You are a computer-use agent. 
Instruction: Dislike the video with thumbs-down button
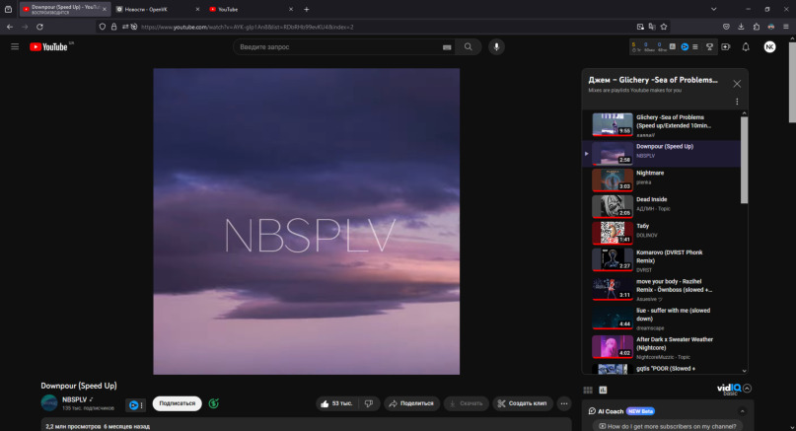tap(369, 403)
